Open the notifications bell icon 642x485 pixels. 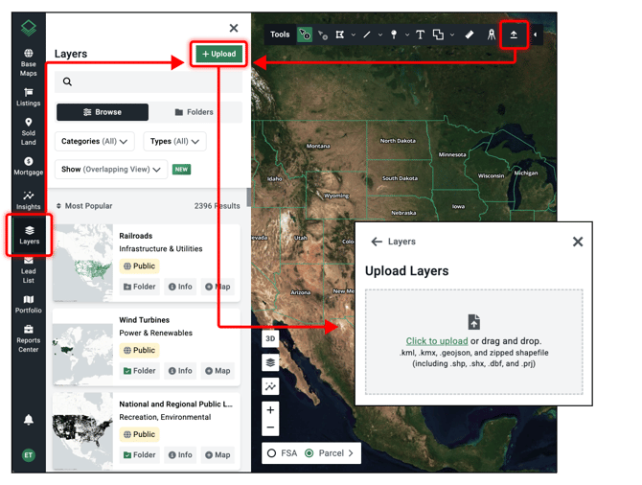pyautogui.click(x=29, y=420)
